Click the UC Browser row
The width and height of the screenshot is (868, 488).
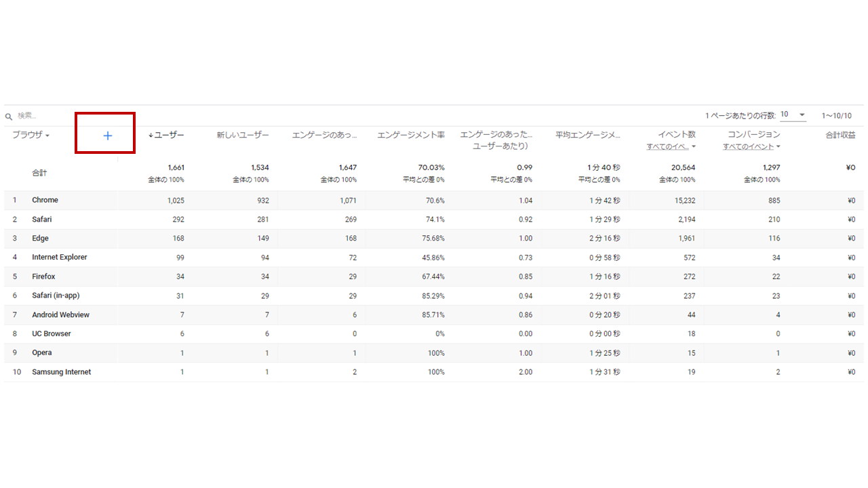pyautogui.click(x=52, y=333)
